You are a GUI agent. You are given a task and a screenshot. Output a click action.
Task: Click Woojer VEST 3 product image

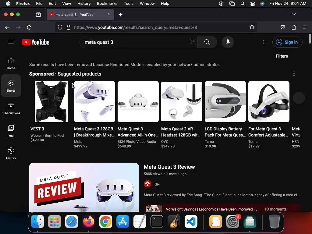[51, 101]
